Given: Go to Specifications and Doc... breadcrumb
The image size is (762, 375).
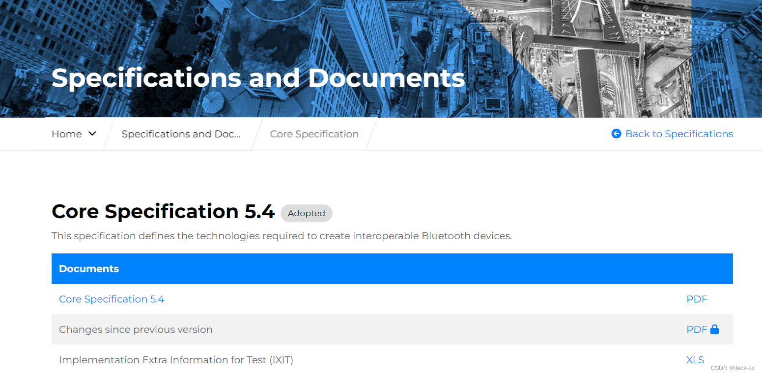Looking at the screenshot, I should click(181, 134).
